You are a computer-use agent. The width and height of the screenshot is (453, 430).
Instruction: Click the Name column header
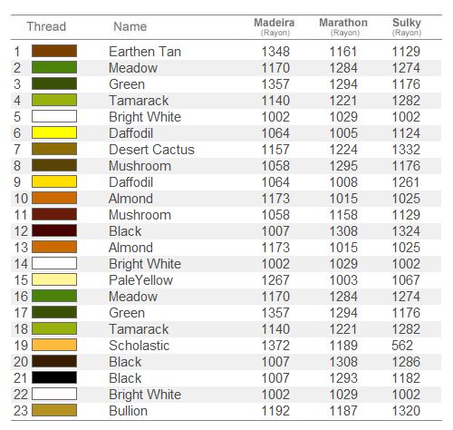coord(130,26)
